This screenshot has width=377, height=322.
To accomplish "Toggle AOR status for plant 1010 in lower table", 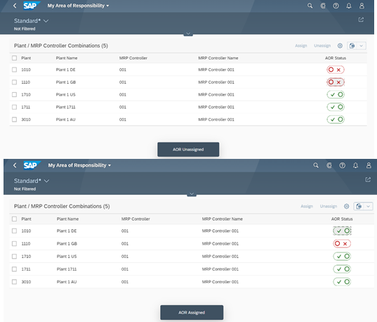I will (342, 231).
